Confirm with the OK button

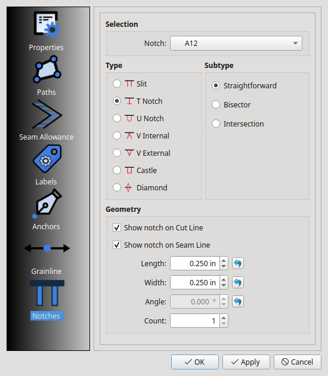pyautogui.click(x=195, y=362)
